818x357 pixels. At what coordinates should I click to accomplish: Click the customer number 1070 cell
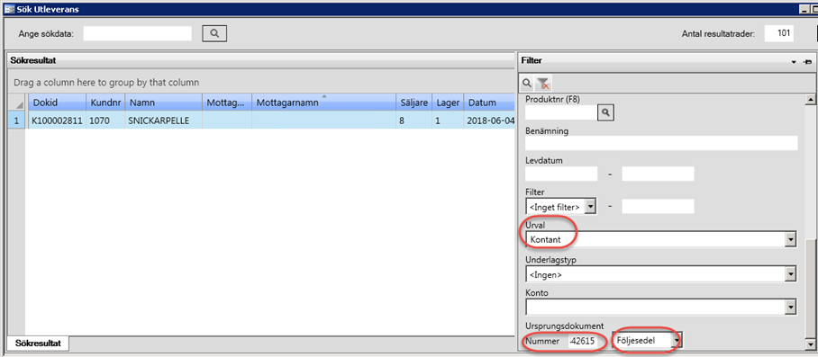pos(105,120)
